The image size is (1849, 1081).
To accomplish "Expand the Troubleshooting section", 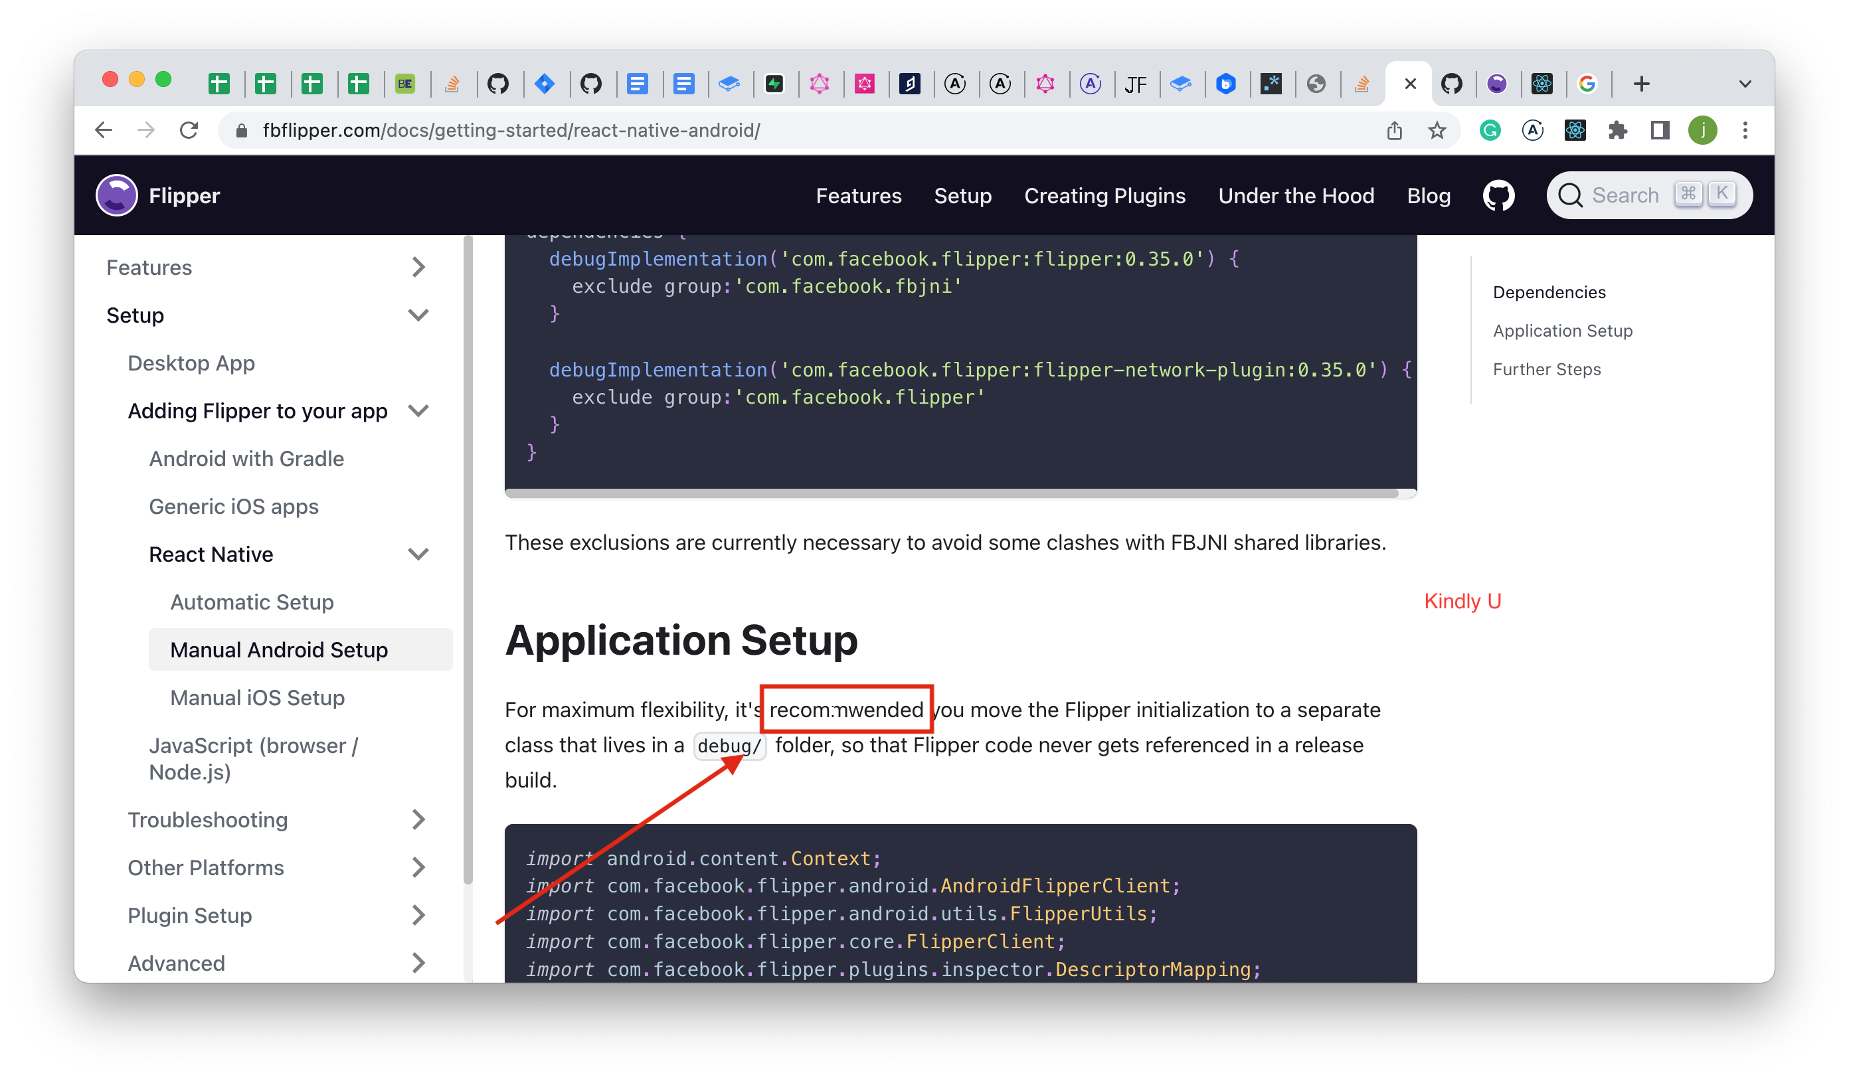I will tap(418, 819).
